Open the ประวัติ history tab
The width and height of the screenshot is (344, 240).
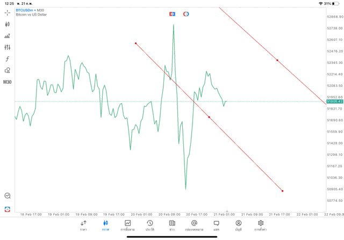tap(150, 226)
